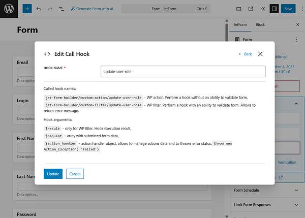Switch to the JetForm sidebar tab
Image resolution: width=305 pixels, height=218 pixels.
click(x=240, y=25)
